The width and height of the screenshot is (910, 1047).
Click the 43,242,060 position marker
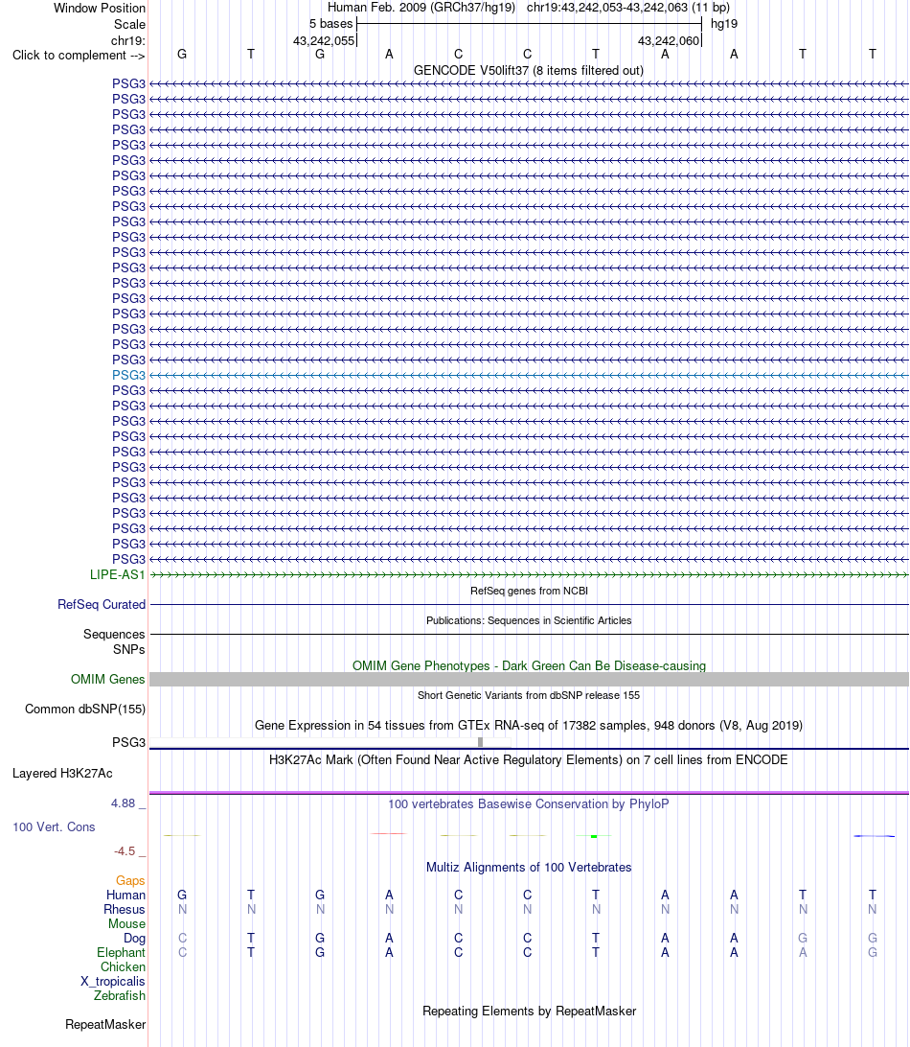point(669,40)
